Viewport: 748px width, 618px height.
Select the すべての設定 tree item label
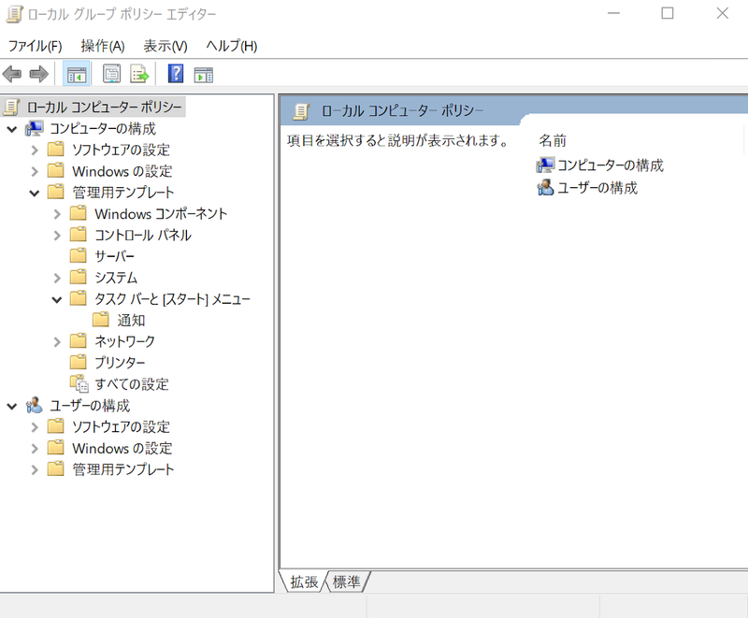tap(132, 384)
